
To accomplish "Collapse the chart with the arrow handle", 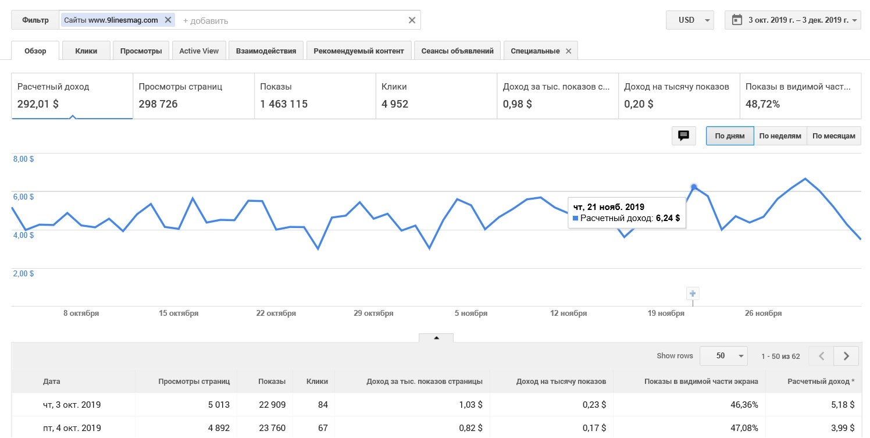I will point(436,337).
